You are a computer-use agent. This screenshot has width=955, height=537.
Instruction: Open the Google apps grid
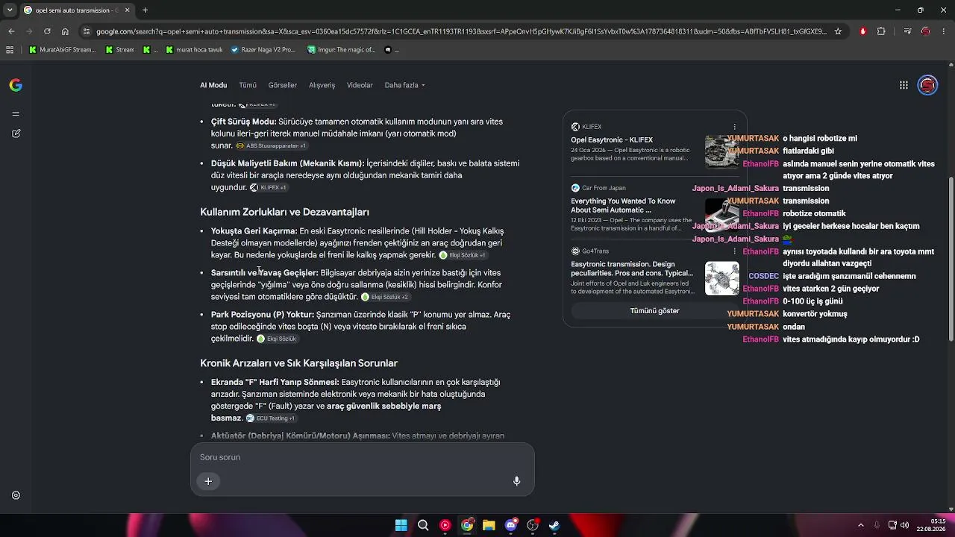pyautogui.click(x=904, y=85)
